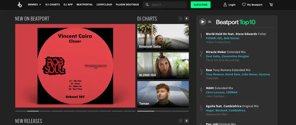Viewport: 296px width, 125px height.
Task: Select third New on Beatport carousel indicator
Action: coord(45,111)
